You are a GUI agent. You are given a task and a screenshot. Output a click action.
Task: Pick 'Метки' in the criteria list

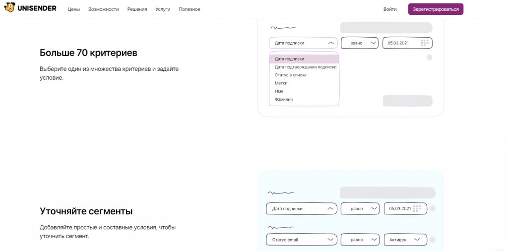[281, 83]
